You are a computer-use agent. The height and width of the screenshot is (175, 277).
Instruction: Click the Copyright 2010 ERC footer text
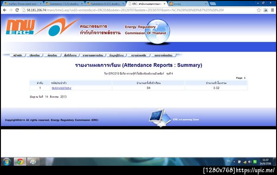[x=52, y=120]
